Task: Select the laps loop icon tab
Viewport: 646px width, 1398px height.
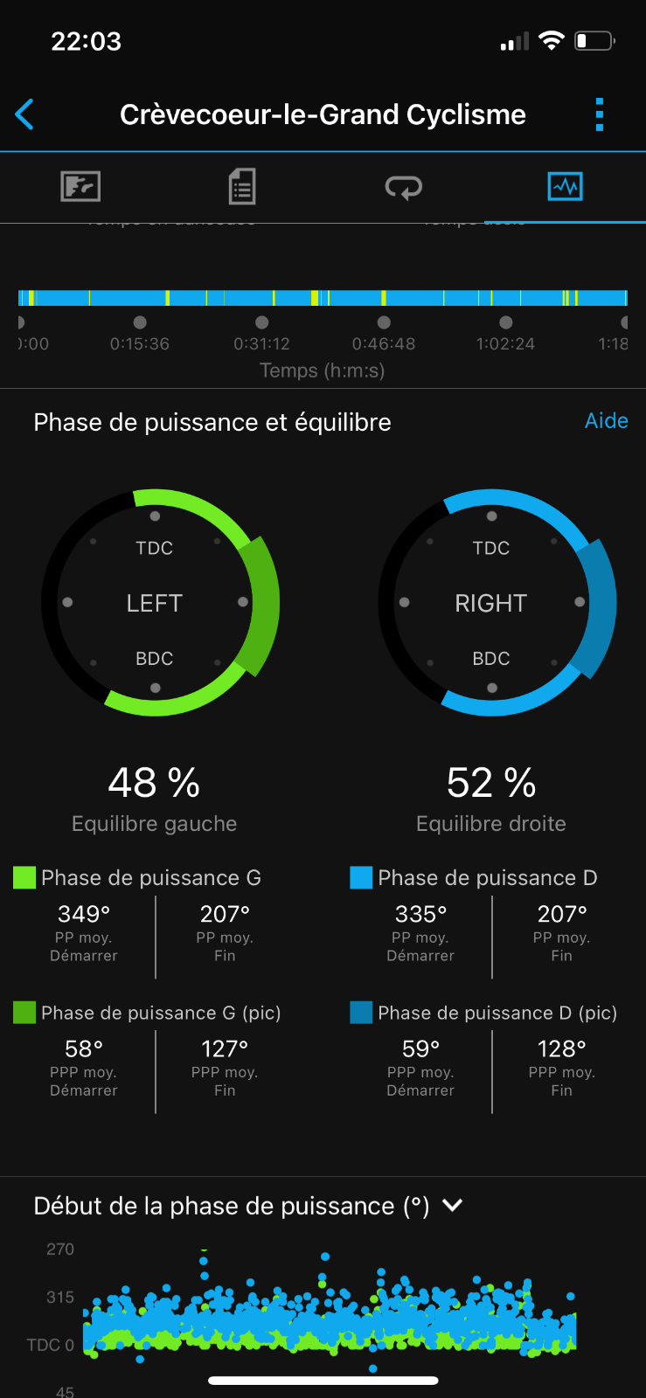Action: 404,187
